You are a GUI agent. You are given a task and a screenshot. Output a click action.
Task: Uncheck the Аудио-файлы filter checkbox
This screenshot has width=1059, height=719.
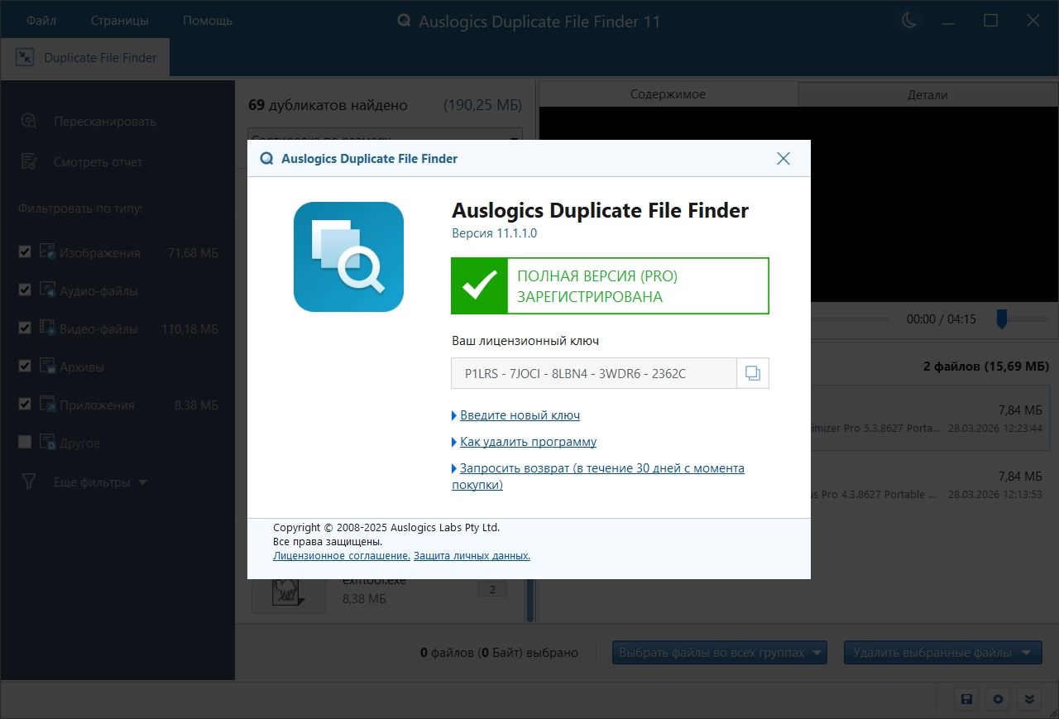pyautogui.click(x=25, y=290)
